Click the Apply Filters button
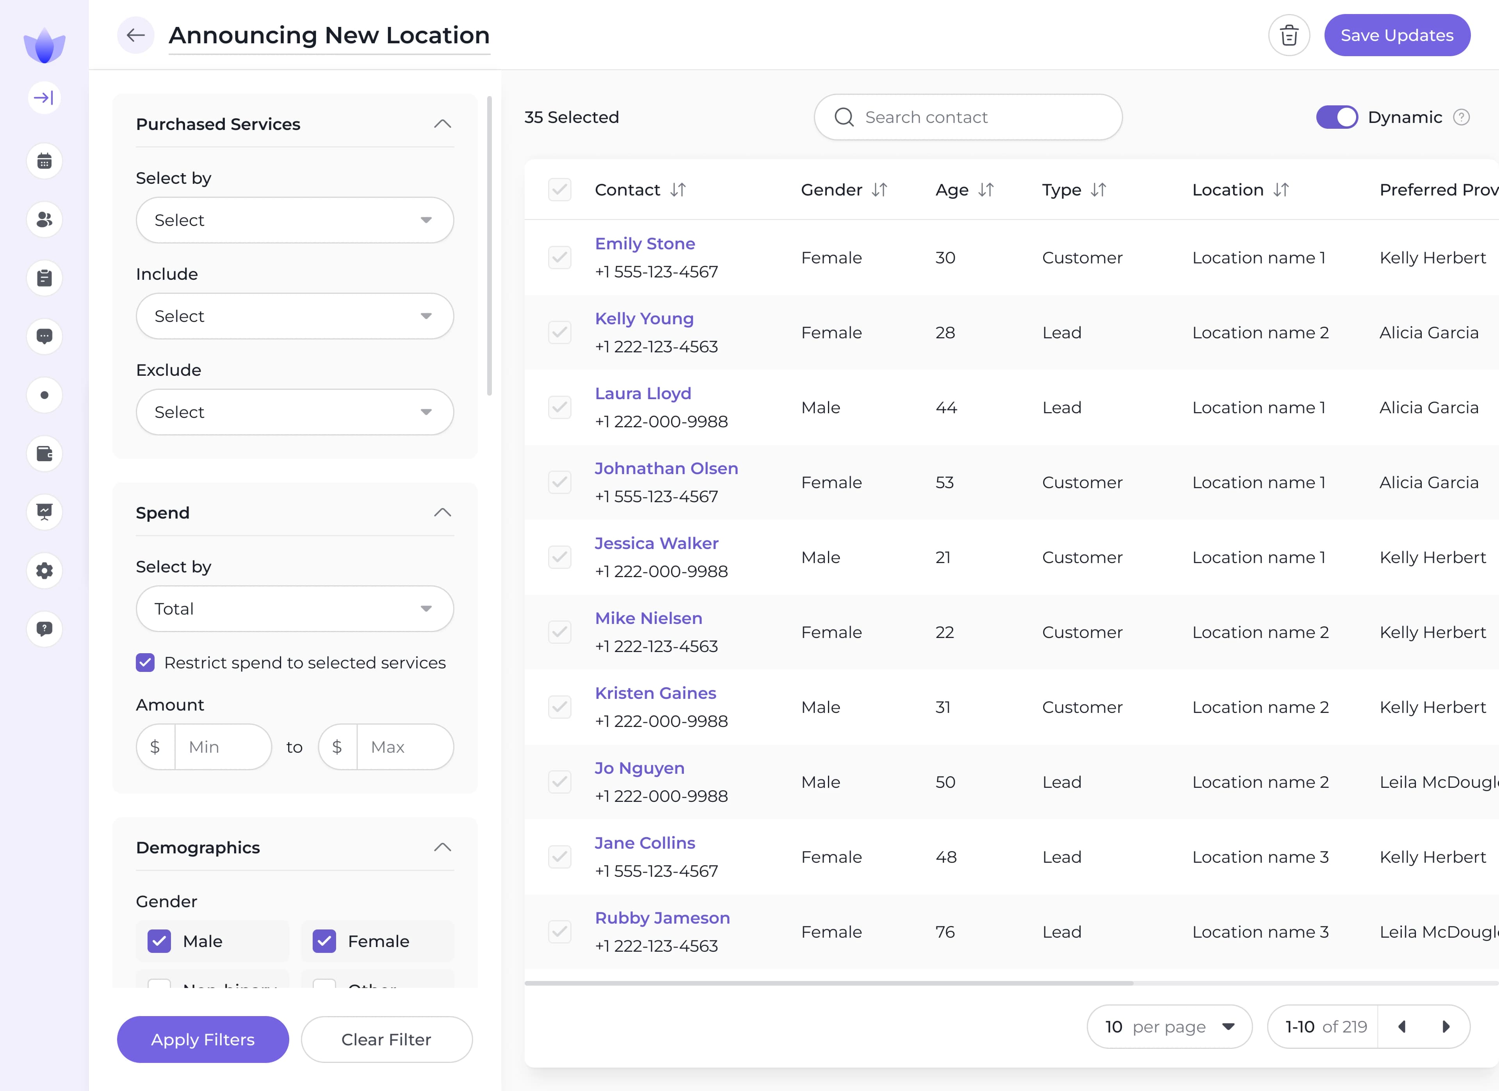1499x1091 pixels. pos(202,1039)
